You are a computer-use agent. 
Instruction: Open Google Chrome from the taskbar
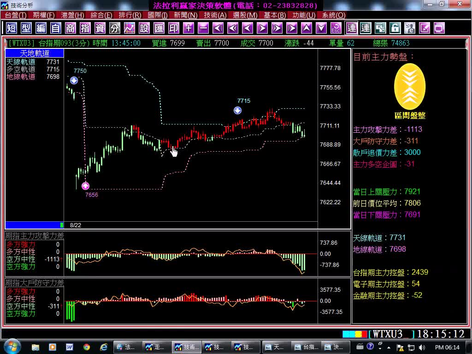coord(87,347)
